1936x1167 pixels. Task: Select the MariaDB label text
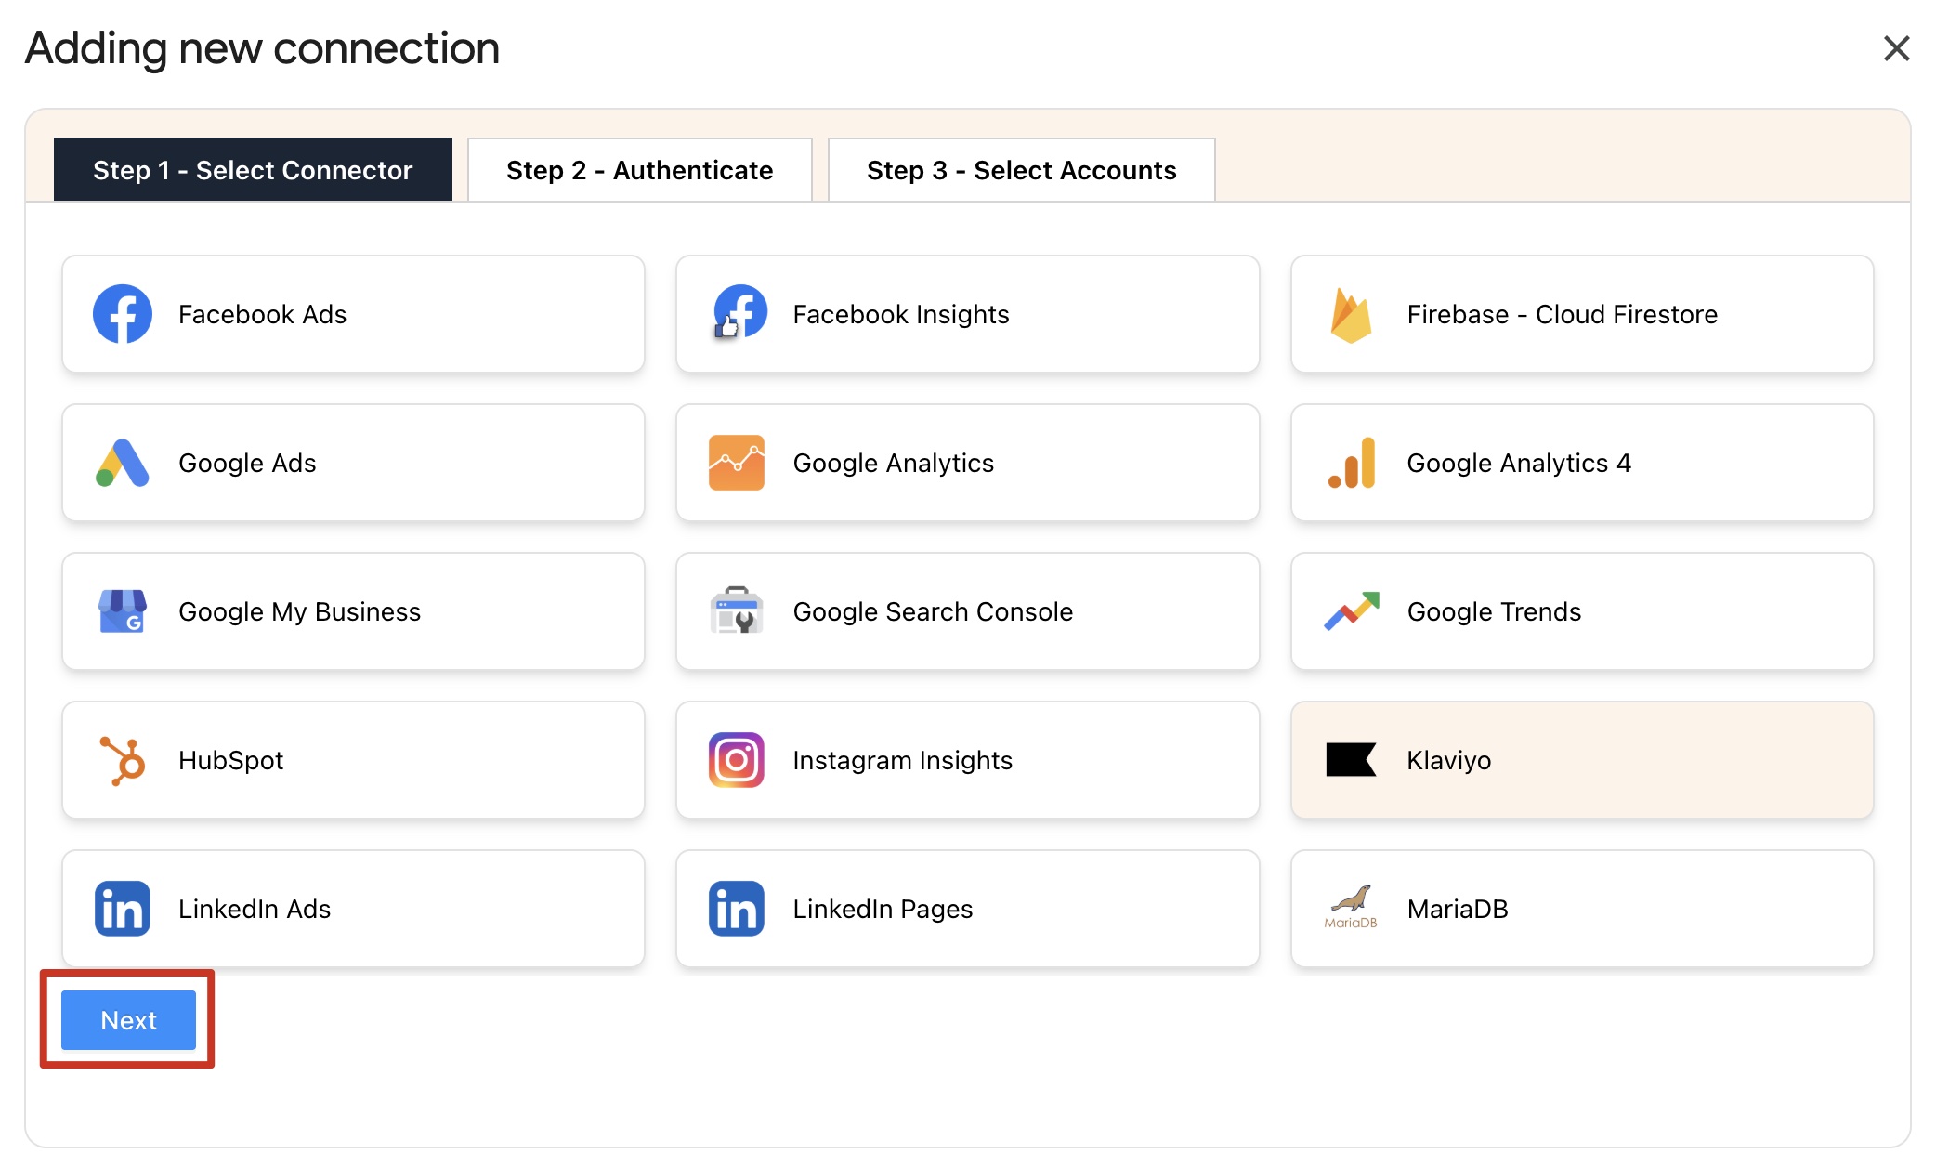click(x=1458, y=909)
